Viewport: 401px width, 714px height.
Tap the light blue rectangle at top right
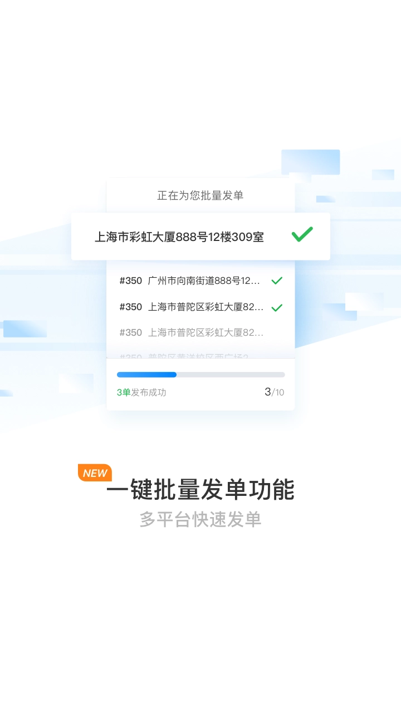pos(310,162)
